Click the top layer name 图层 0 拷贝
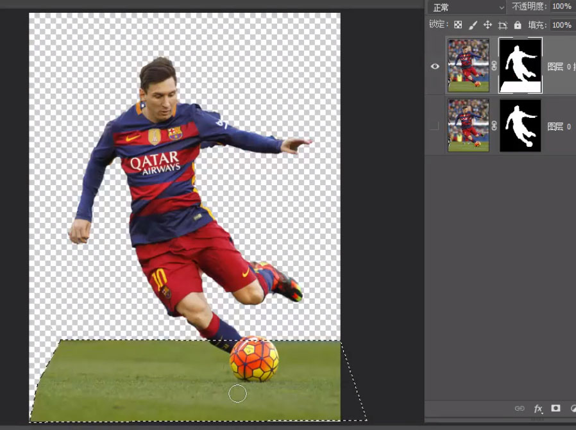 [561, 67]
